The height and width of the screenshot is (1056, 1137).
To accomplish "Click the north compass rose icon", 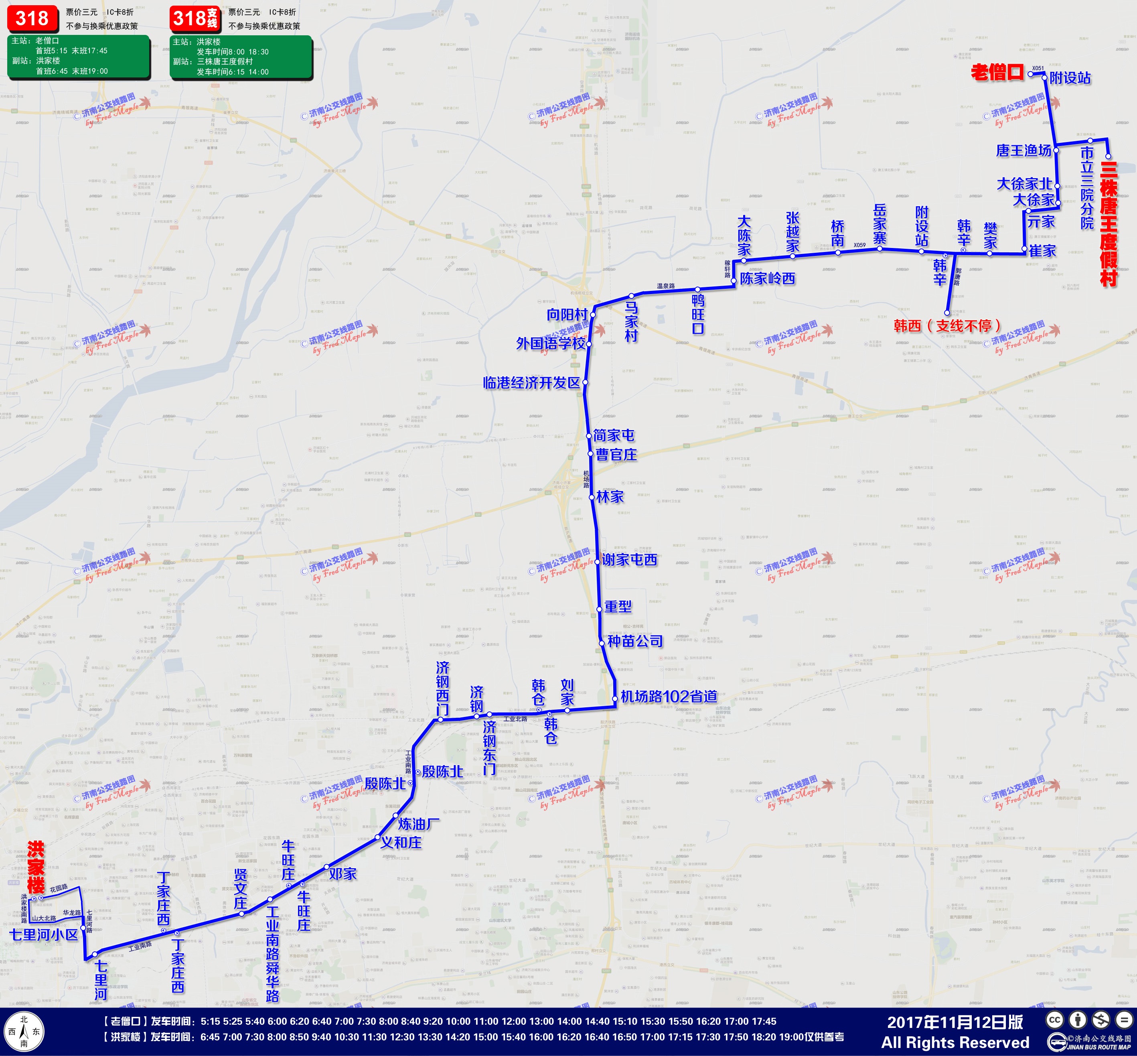I will pyautogui.click(x=24, y=1032).
